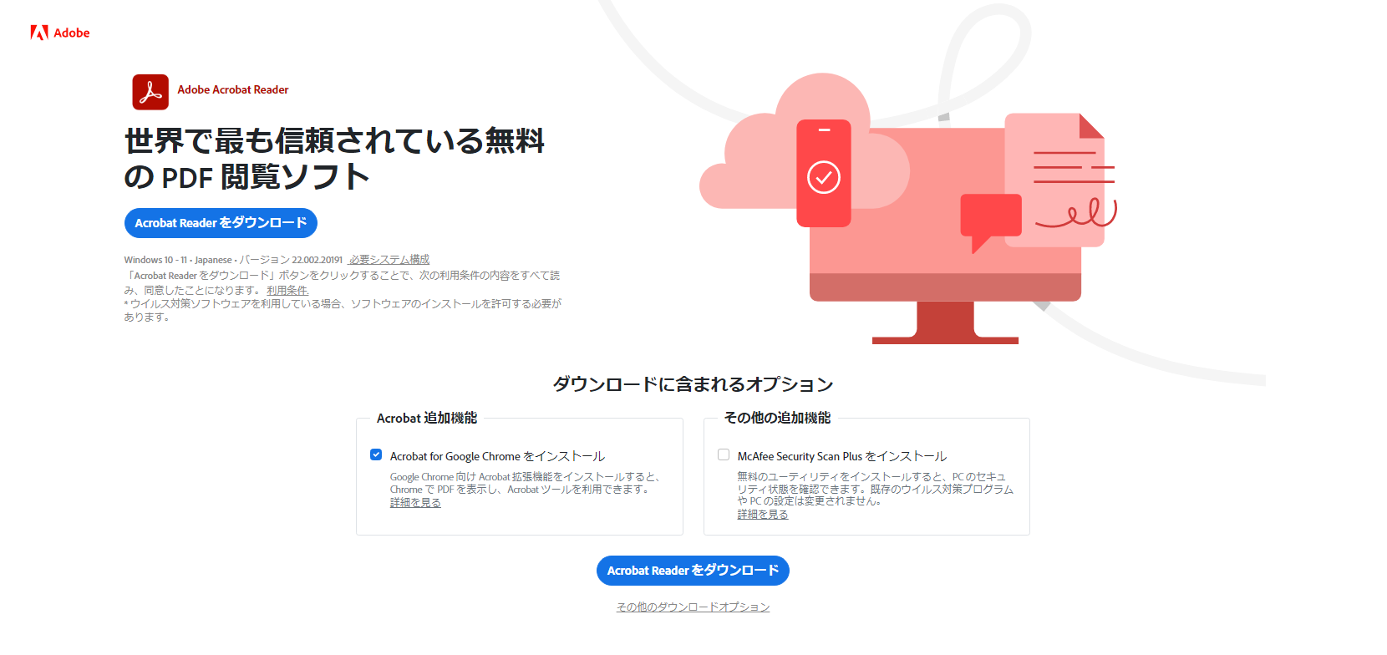Image resolution: width=1387 pixels, height=655 pixels.
Task: Click the Windows 10 - 11 Japanese version text
Action: coord(233,260)
